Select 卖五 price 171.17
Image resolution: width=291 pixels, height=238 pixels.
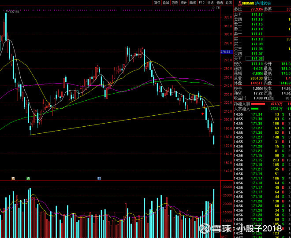(257, 15)
